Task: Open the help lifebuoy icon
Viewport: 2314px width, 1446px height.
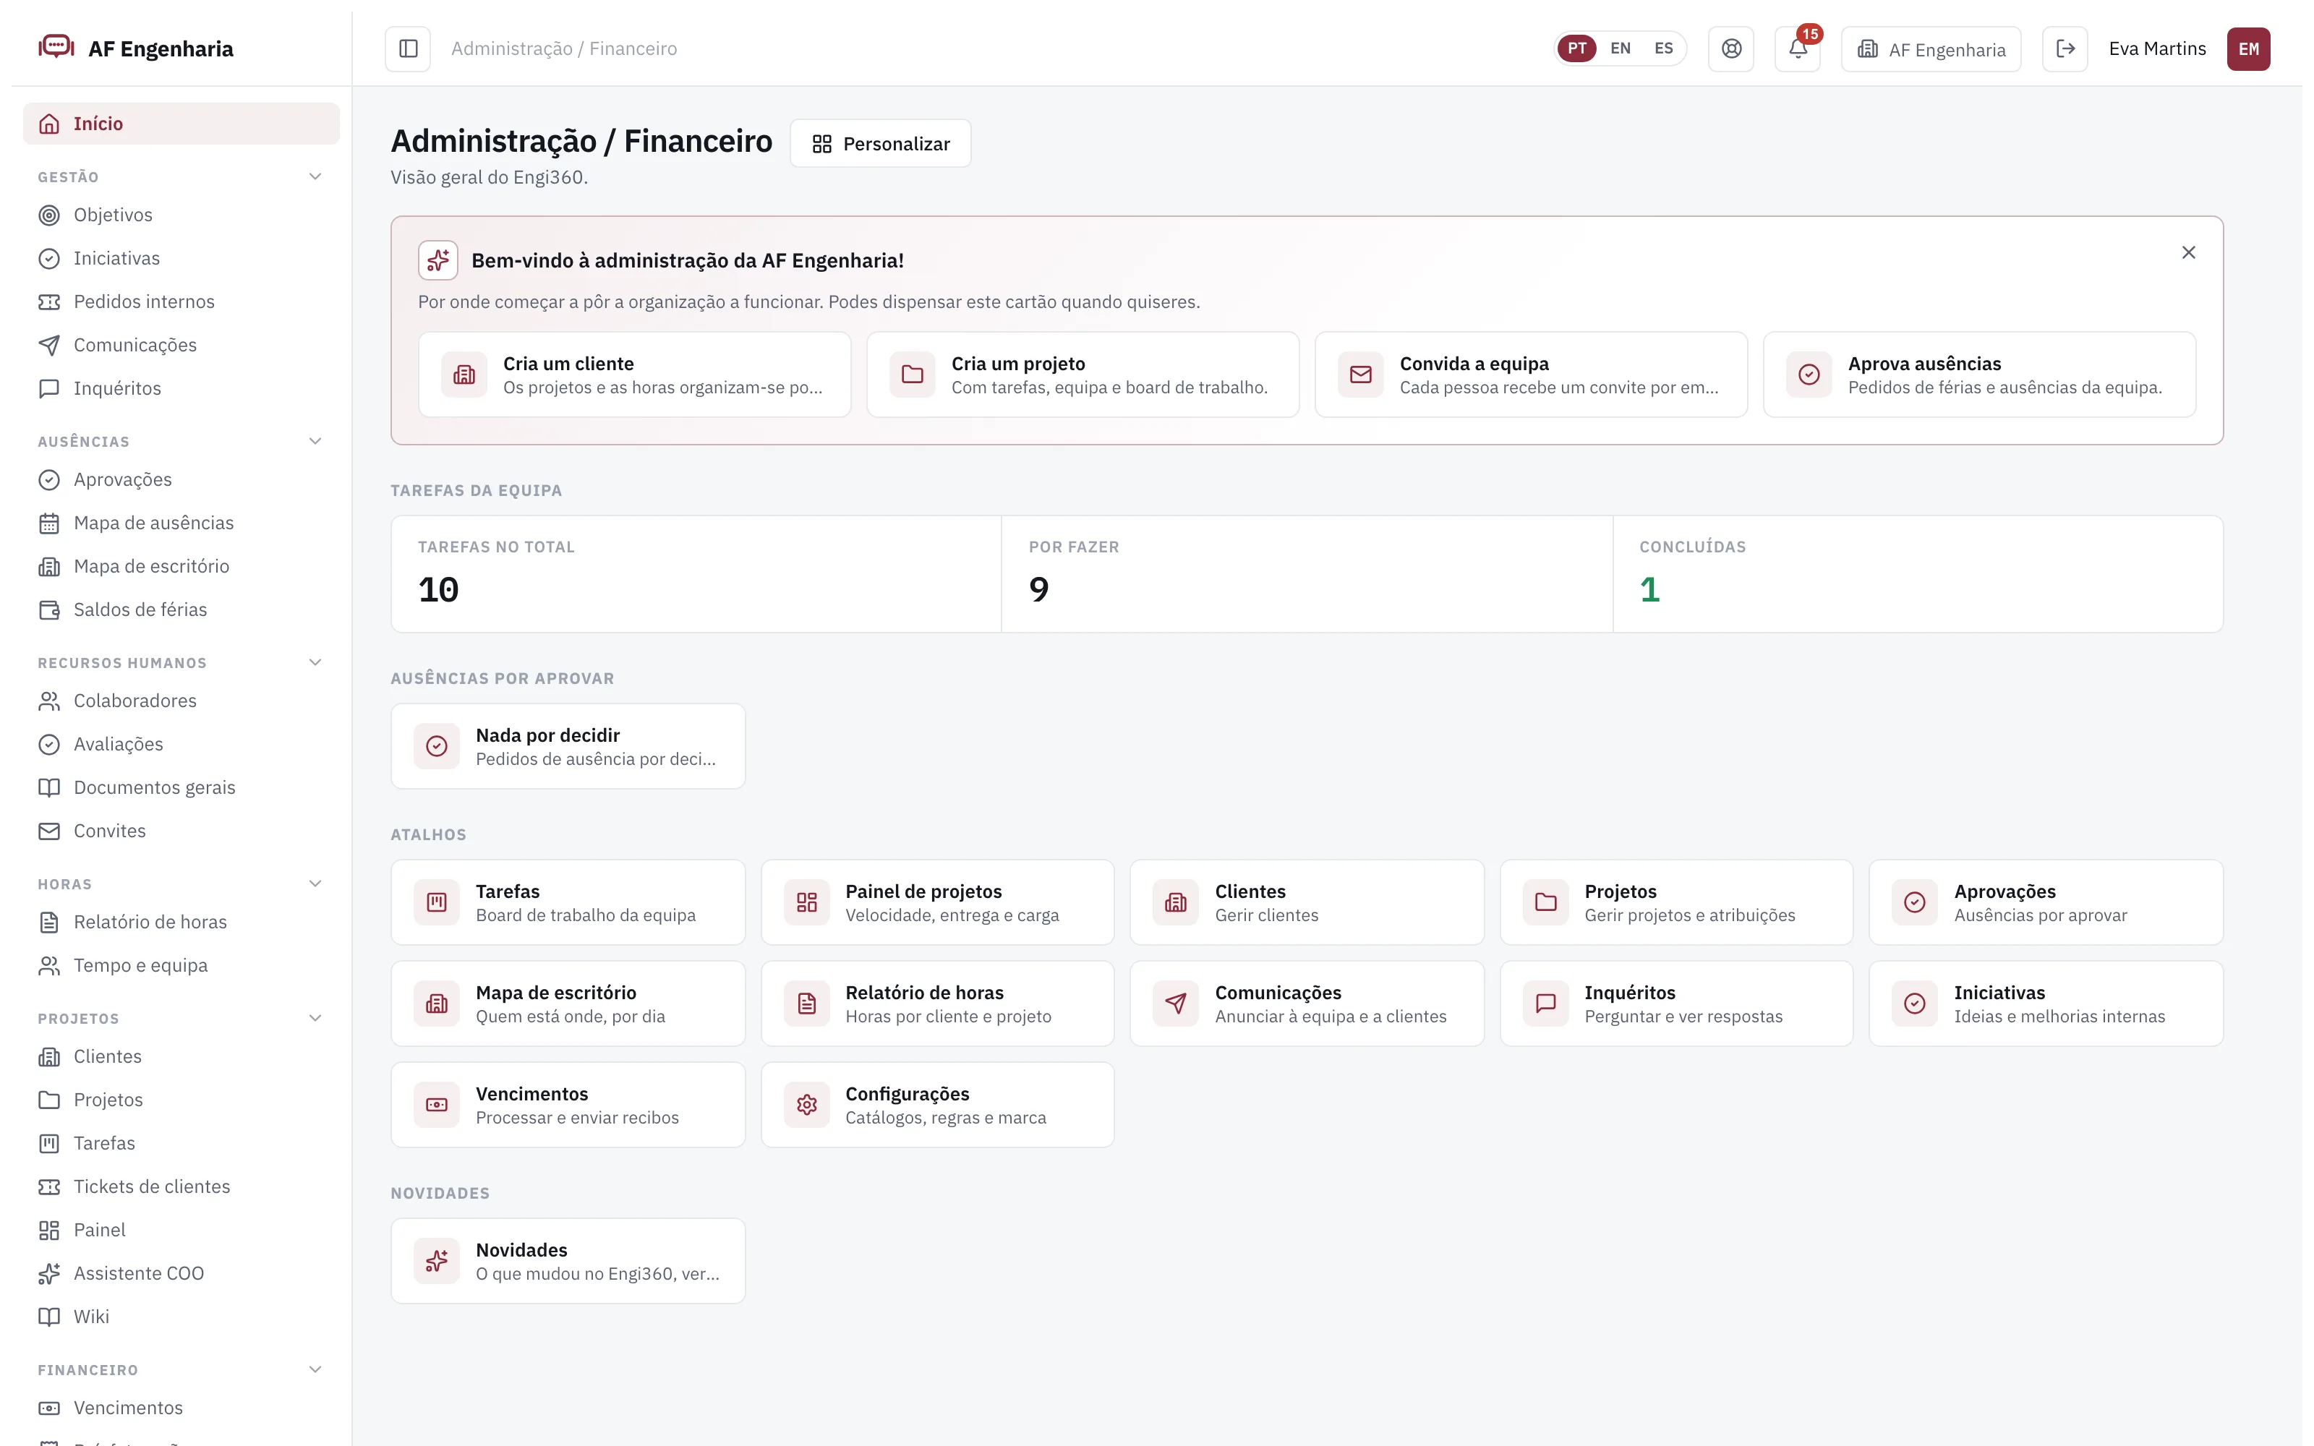Action: 1730,48
